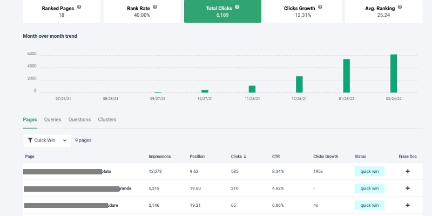
Task: Click the help icon beside Avg. Ranking
Action: 400,7
